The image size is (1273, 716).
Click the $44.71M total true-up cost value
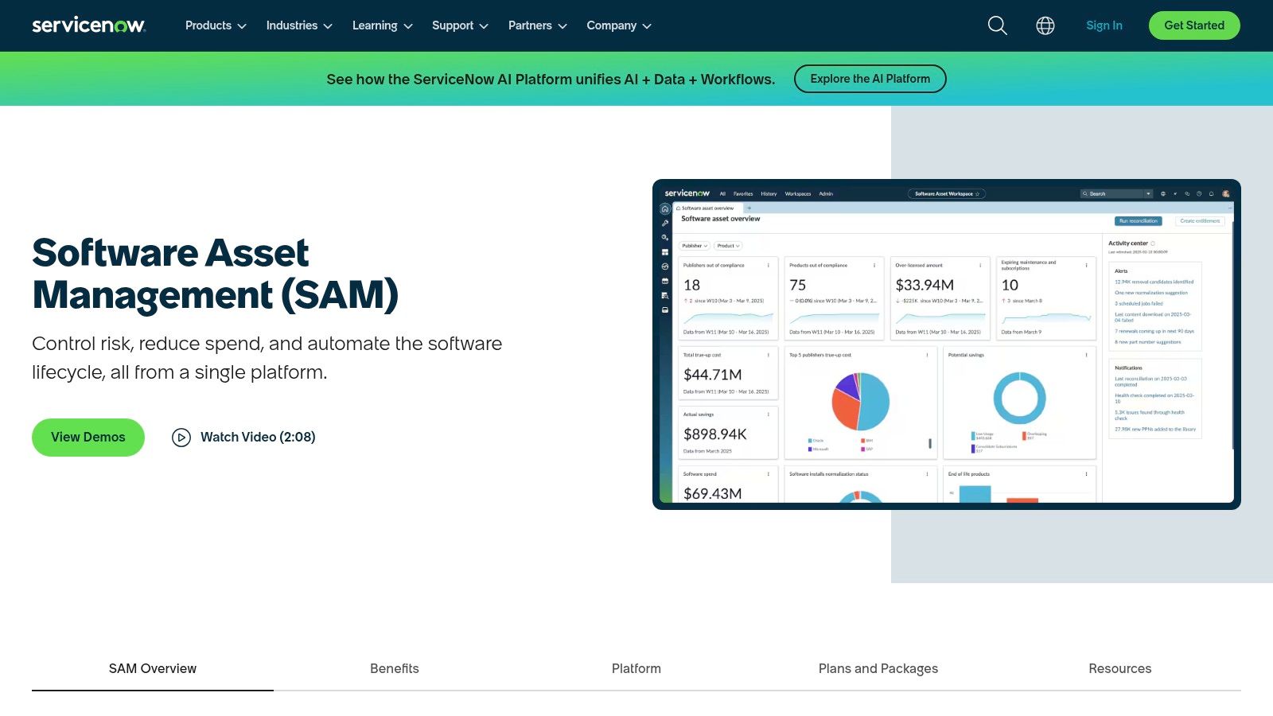tap(713, 375)
